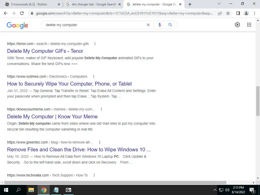Go to the Google homepage logo
Image resolution: width=260 pixels, height=195 pixels.
point(18,25)
